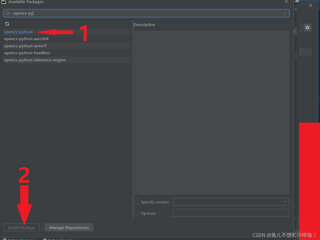
Task: Clear the search field with the X icon
Action: pos(285,13)
